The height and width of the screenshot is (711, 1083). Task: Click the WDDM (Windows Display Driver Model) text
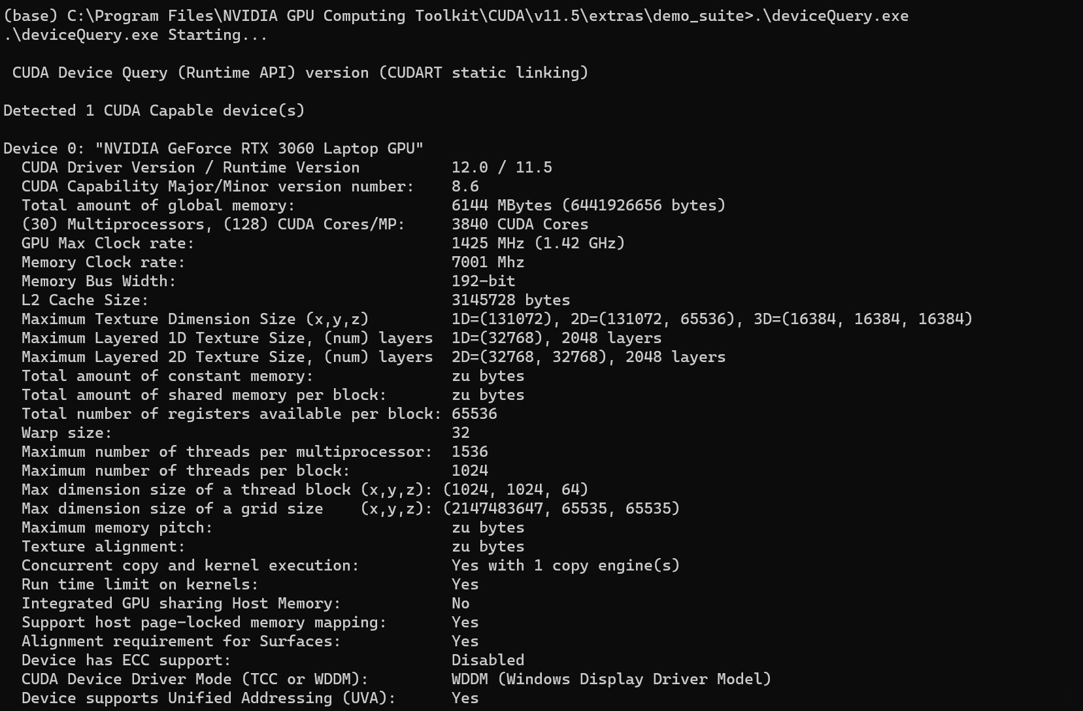coord(611,679)
